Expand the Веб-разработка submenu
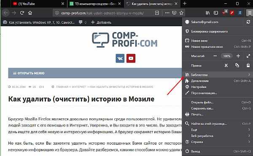253x156 pixels. coord(217,136)
